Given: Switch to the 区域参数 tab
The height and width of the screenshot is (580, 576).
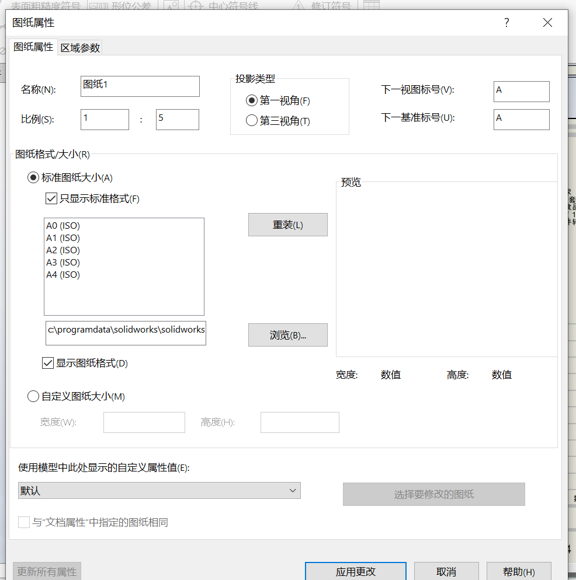Looking at the screenshot, I should click(79, 46).
